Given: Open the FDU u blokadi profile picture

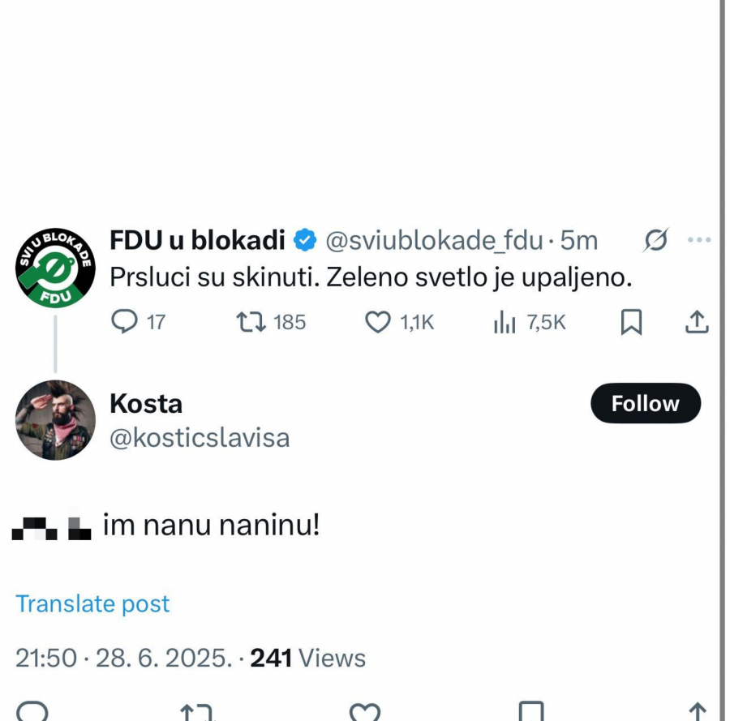Looking at the screenshot, I should pyautogui.click(x=55, y=268).
